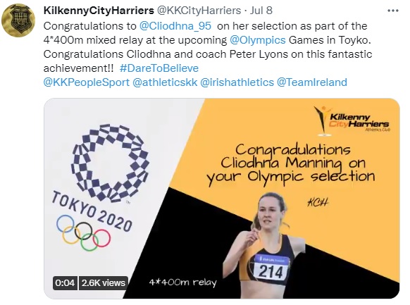The height and width of the screenshot is (305, 410).
Task: Click the KilkennyCityHarriers profile avatar
Action: click(x=18, y=20)
